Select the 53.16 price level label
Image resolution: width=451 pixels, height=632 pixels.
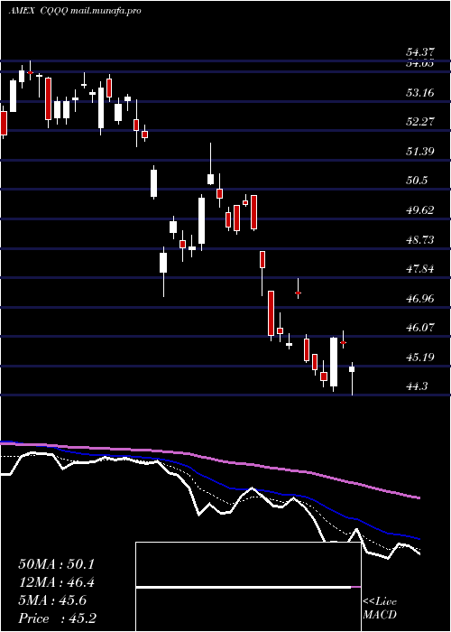click(420, 93)
